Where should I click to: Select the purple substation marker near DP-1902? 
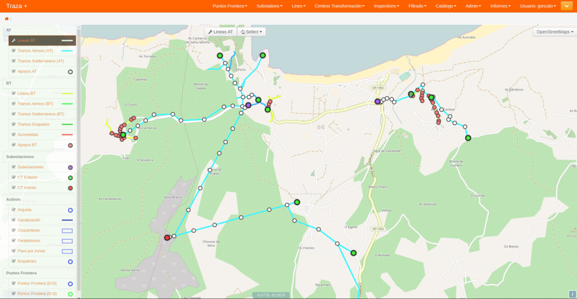[377, 101]
